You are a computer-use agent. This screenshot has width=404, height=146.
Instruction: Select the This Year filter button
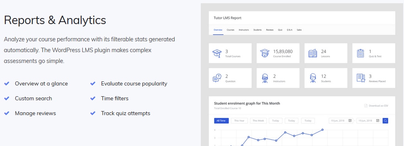pos(239,120)
